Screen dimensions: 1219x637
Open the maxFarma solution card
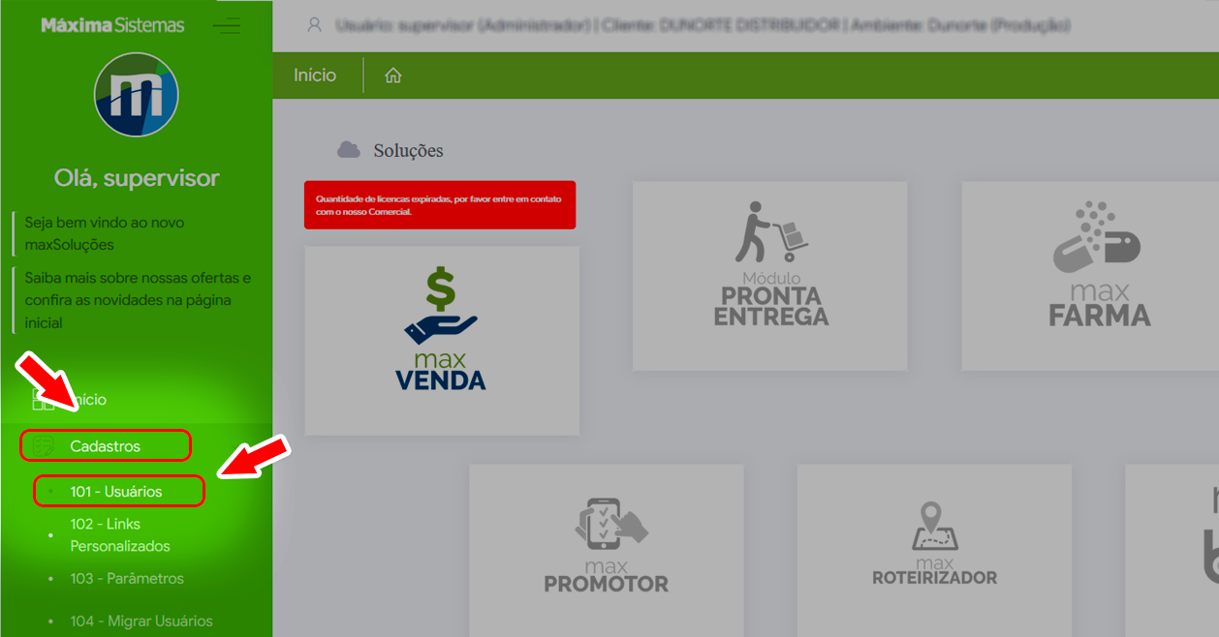[1090, 276]
